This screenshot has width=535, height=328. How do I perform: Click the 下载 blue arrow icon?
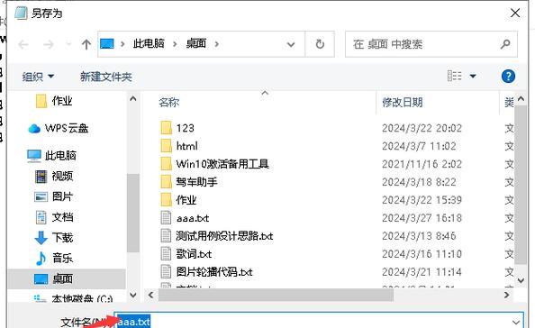(41, 238)
